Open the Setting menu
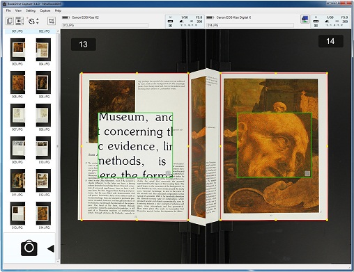 (x=31, y=10)
